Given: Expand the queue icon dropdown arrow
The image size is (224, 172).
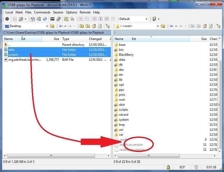Looking at the screenshot, I should coord(25,19).
